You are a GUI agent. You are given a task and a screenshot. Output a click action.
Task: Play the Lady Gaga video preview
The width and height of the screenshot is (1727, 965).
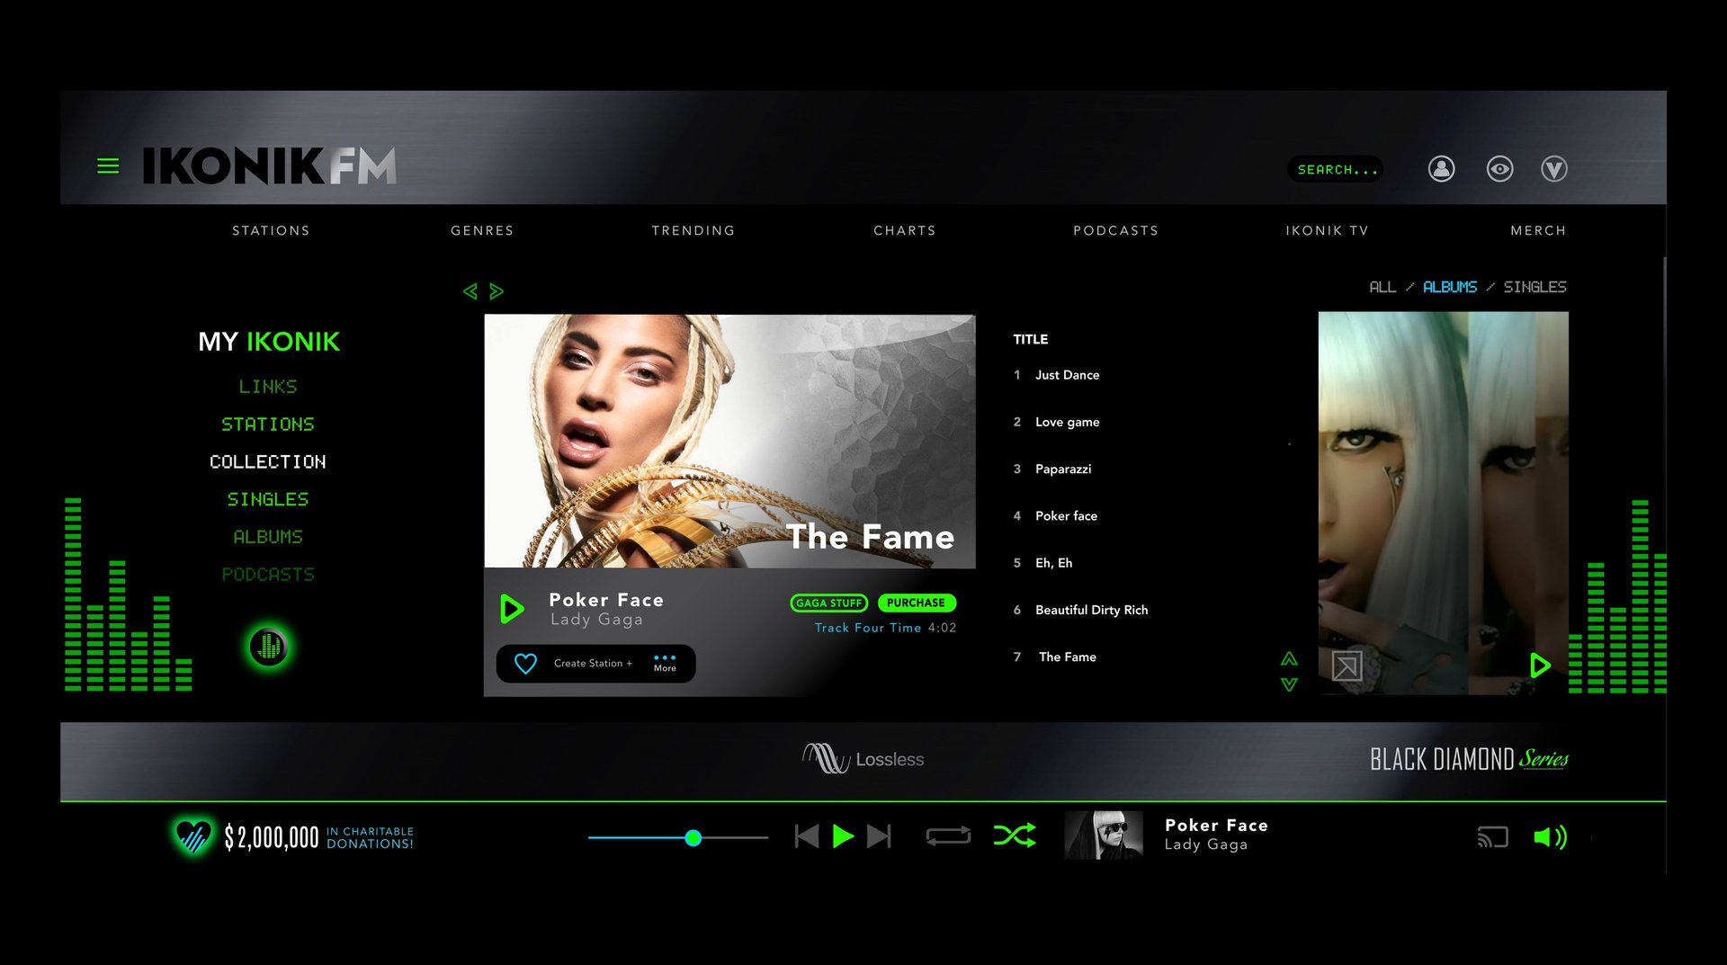point(1540,666)
